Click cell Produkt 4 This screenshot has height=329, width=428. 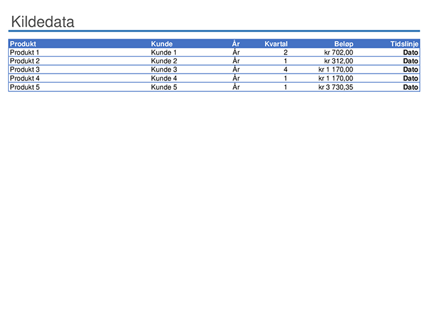coord(25,78)
